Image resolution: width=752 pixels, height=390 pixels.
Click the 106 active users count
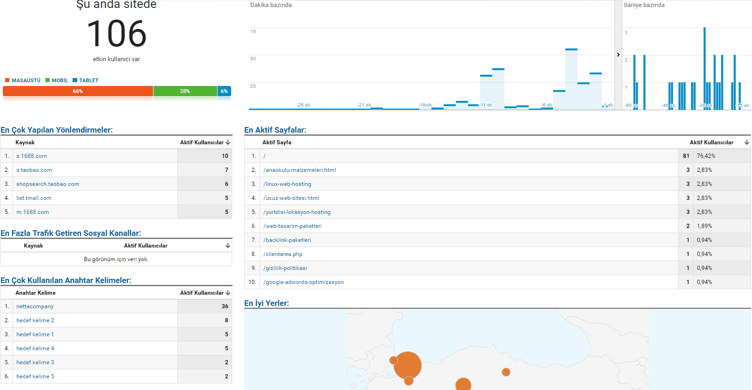click(x=117, y=34)
